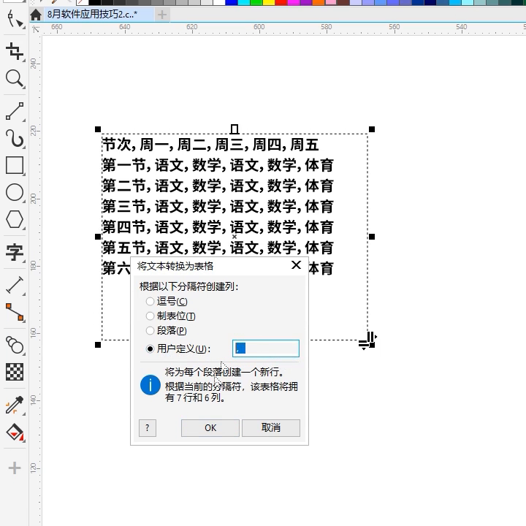
Task: Open the toolbox quick customize plus
Action: coord(15,468)
